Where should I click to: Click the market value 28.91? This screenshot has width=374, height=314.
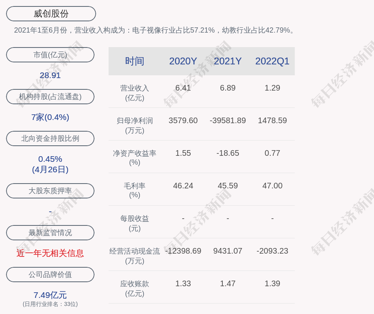pyautogui.click(x=50, y=75)
